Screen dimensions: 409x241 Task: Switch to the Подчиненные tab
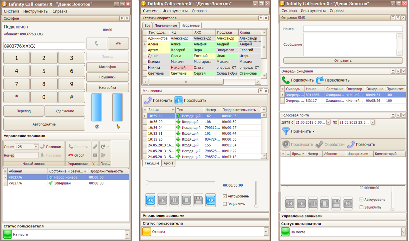click(166, 25)
